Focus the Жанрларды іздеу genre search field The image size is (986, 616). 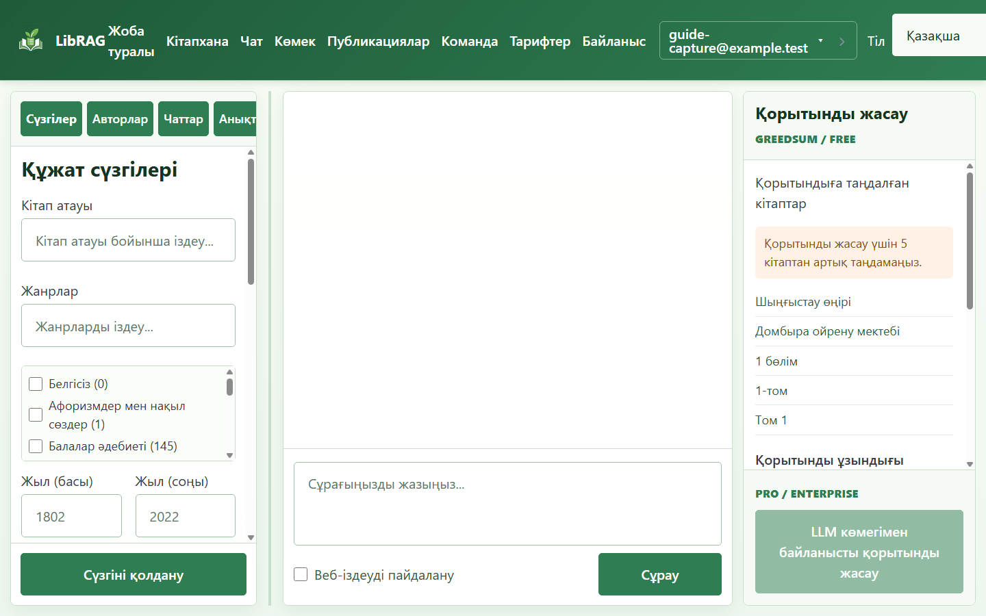pos(128,326)
